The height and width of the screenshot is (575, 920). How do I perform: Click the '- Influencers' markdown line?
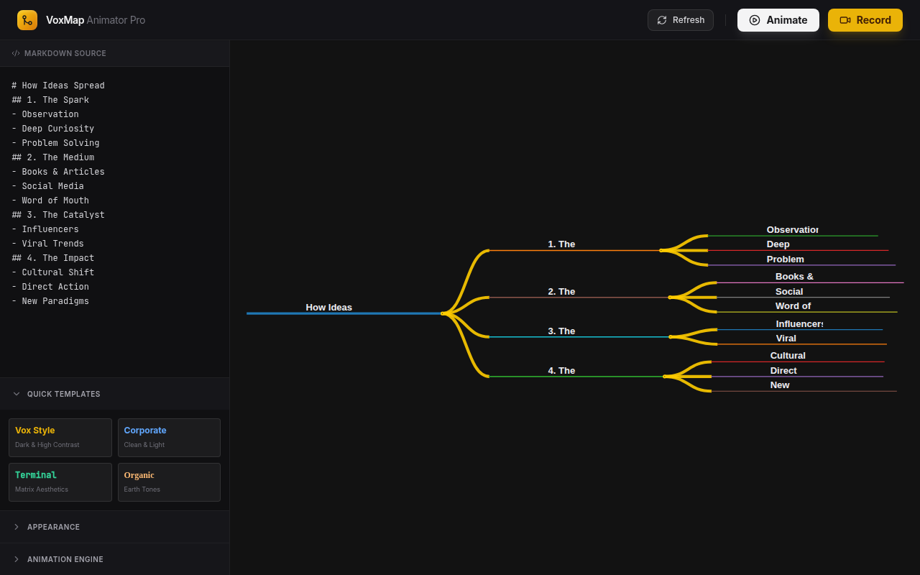pos(45,229)
